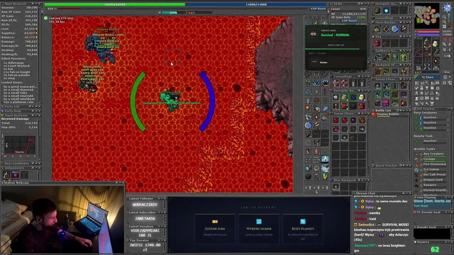The width and height of the screenshot is (454, 255).
Task: Click the Reset Planszy card
Action: 303,228
